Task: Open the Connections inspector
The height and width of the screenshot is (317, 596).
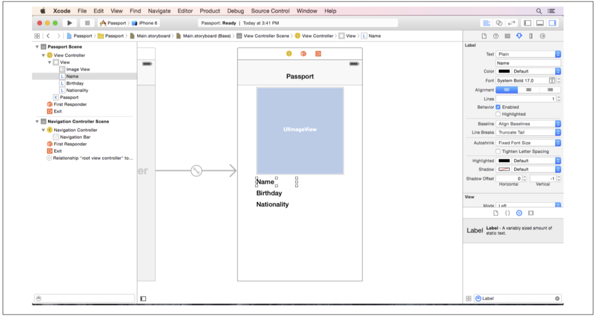Action: pos(542,36)
